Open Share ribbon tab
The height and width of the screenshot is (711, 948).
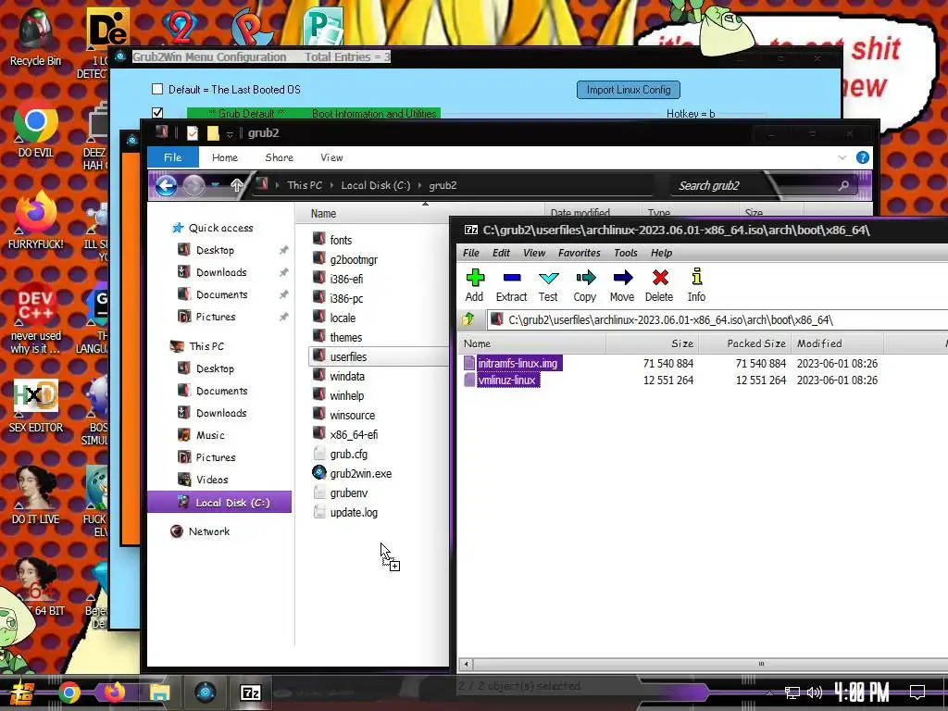[280, 157]
